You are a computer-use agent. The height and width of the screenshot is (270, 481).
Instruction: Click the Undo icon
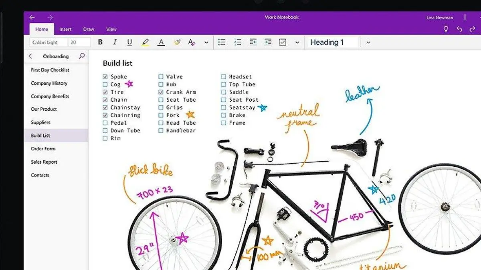point(459,29)
